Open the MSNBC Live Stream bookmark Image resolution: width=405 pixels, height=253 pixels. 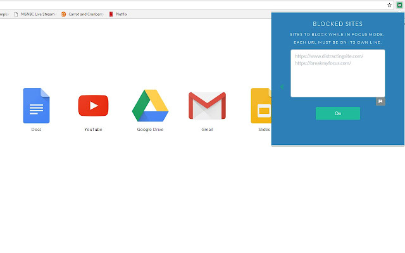coord(35,14)
